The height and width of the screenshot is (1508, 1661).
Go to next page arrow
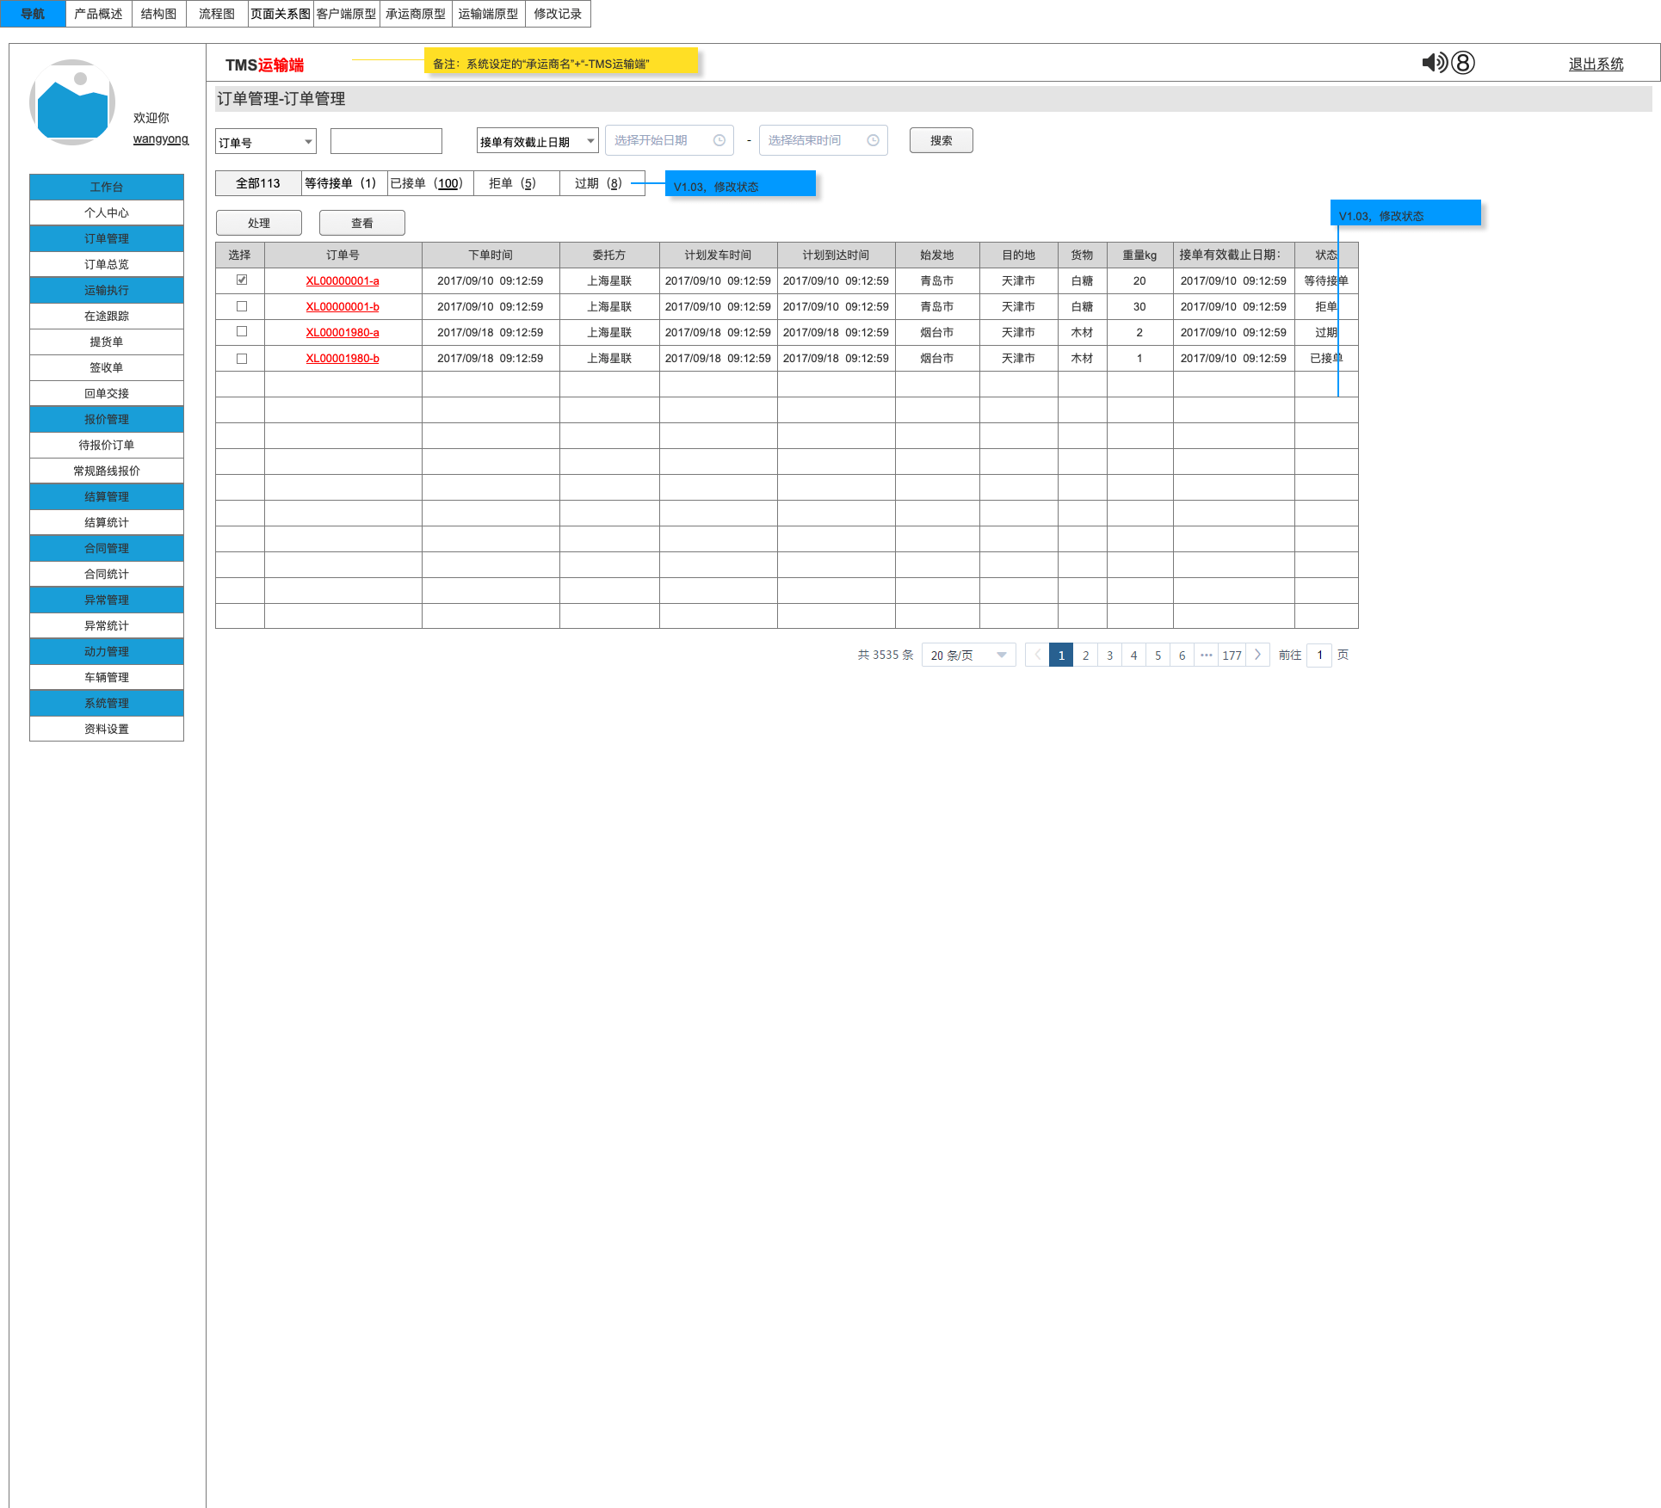1257,655
